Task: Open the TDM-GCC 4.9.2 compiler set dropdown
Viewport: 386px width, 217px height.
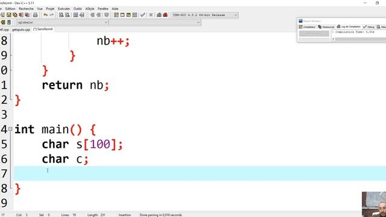Action: (205, 15)
